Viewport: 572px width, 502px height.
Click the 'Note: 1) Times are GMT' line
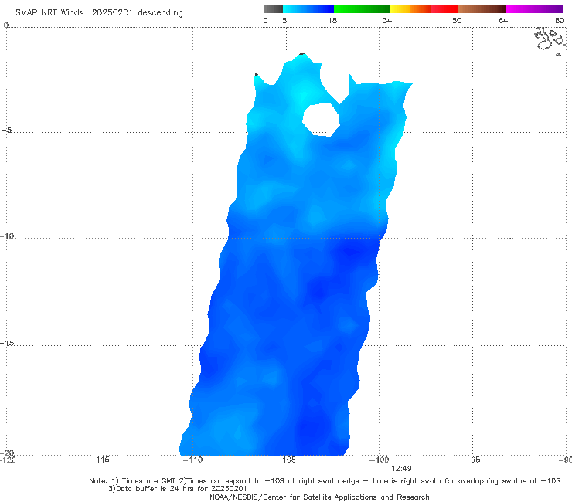[x=325, y=481]
